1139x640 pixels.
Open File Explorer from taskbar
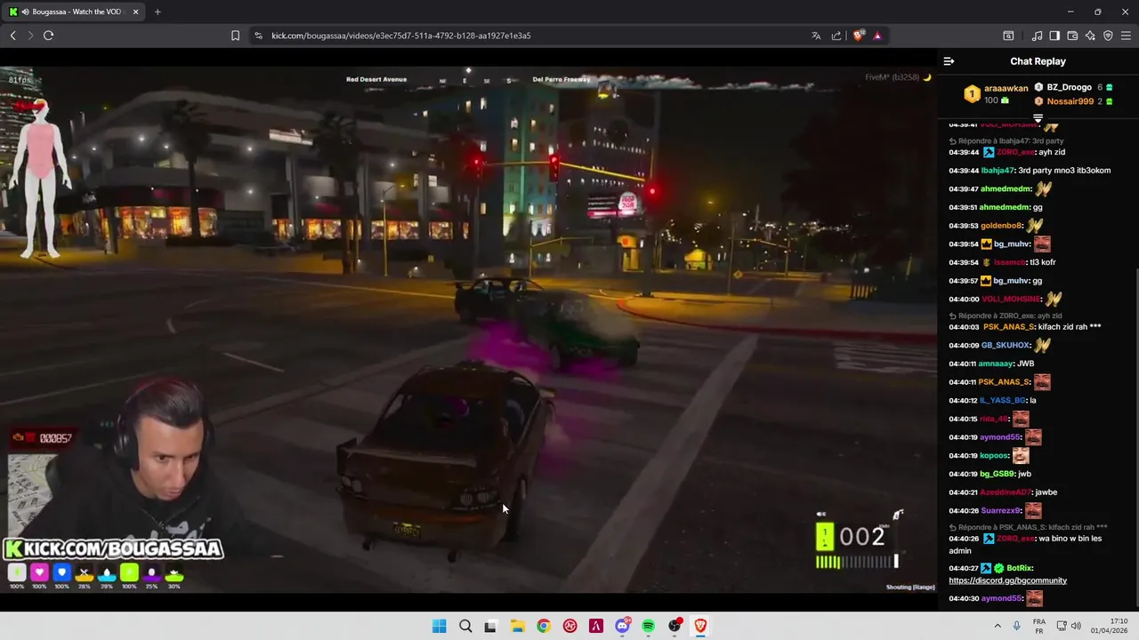517,626
